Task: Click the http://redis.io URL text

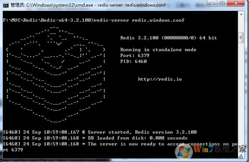Action: pyautogui.click(x=159, y=79)
